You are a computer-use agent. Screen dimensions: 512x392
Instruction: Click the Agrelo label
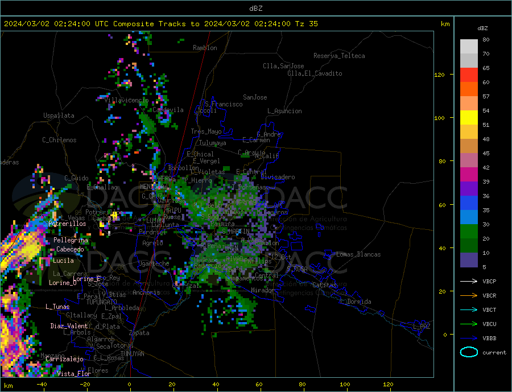[x=153, y=243]
